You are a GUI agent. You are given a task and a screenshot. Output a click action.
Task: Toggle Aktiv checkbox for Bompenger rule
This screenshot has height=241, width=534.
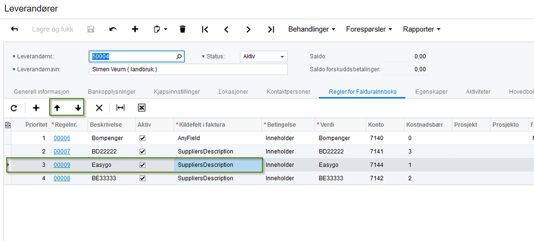tap(142, 138)
